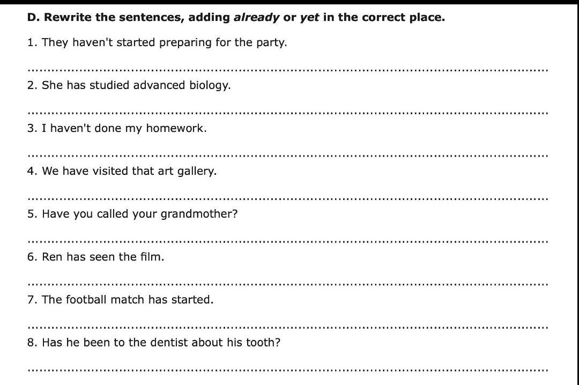Click sentence 3 about homework
Viewport: 579px width, 385px height.
point(117,128)
